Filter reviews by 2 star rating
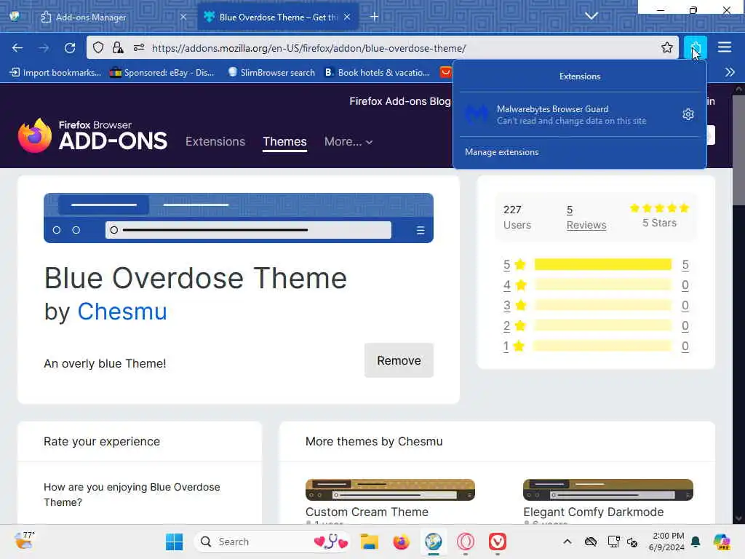This screenshot has height=559, width=745. click(x=514, y=325)
